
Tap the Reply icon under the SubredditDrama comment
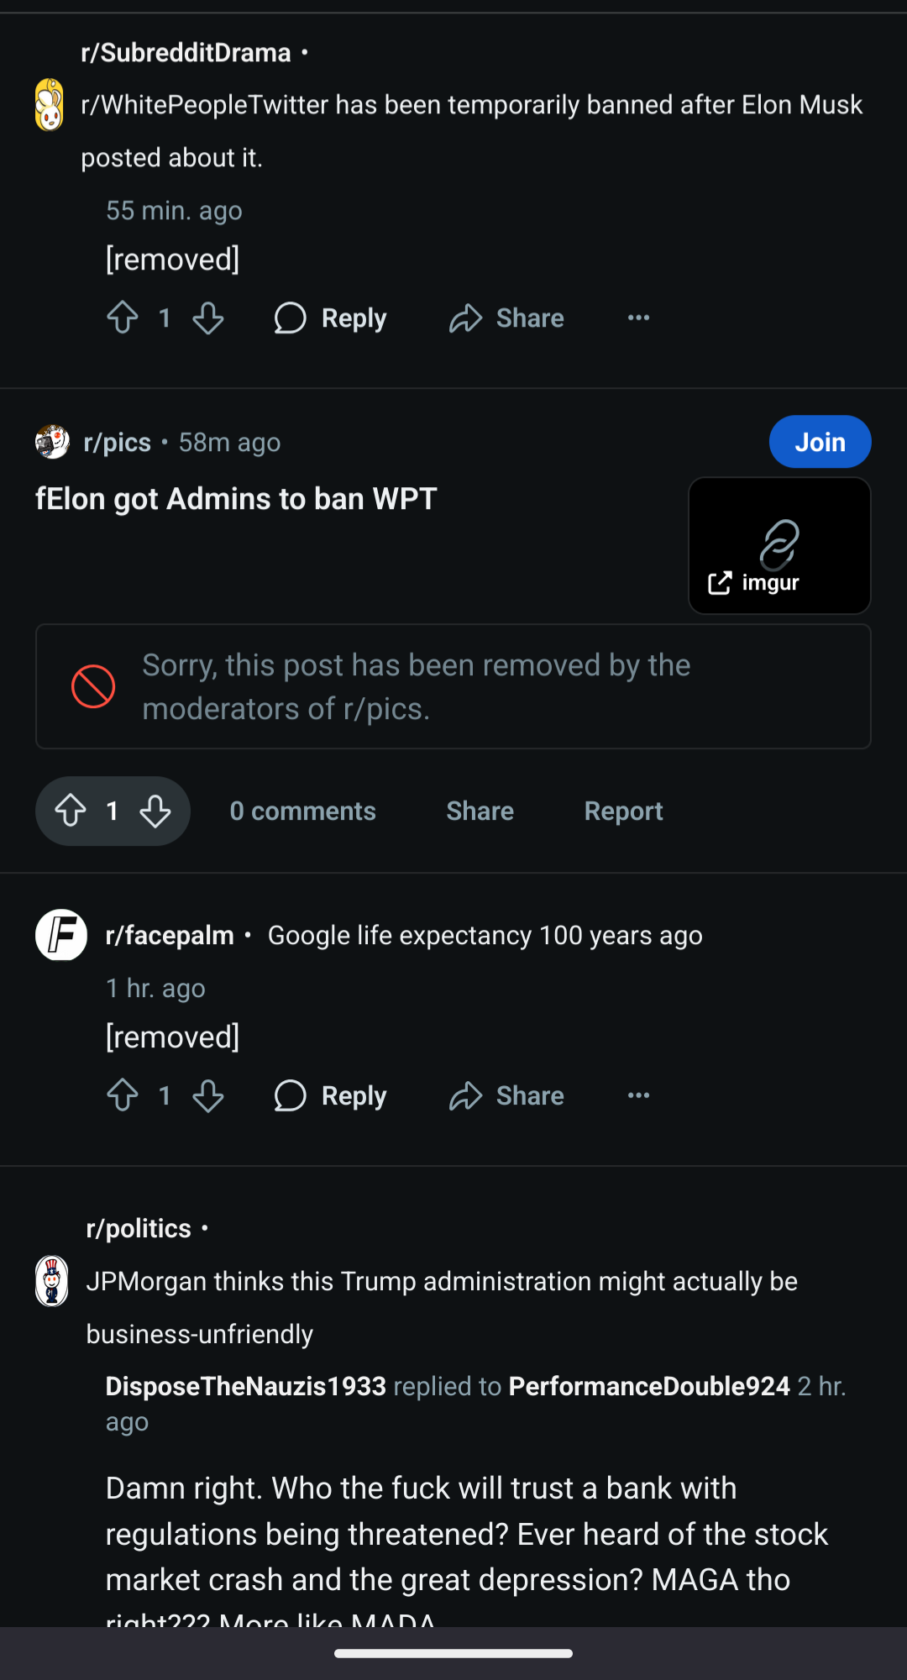tap(291, 318)
